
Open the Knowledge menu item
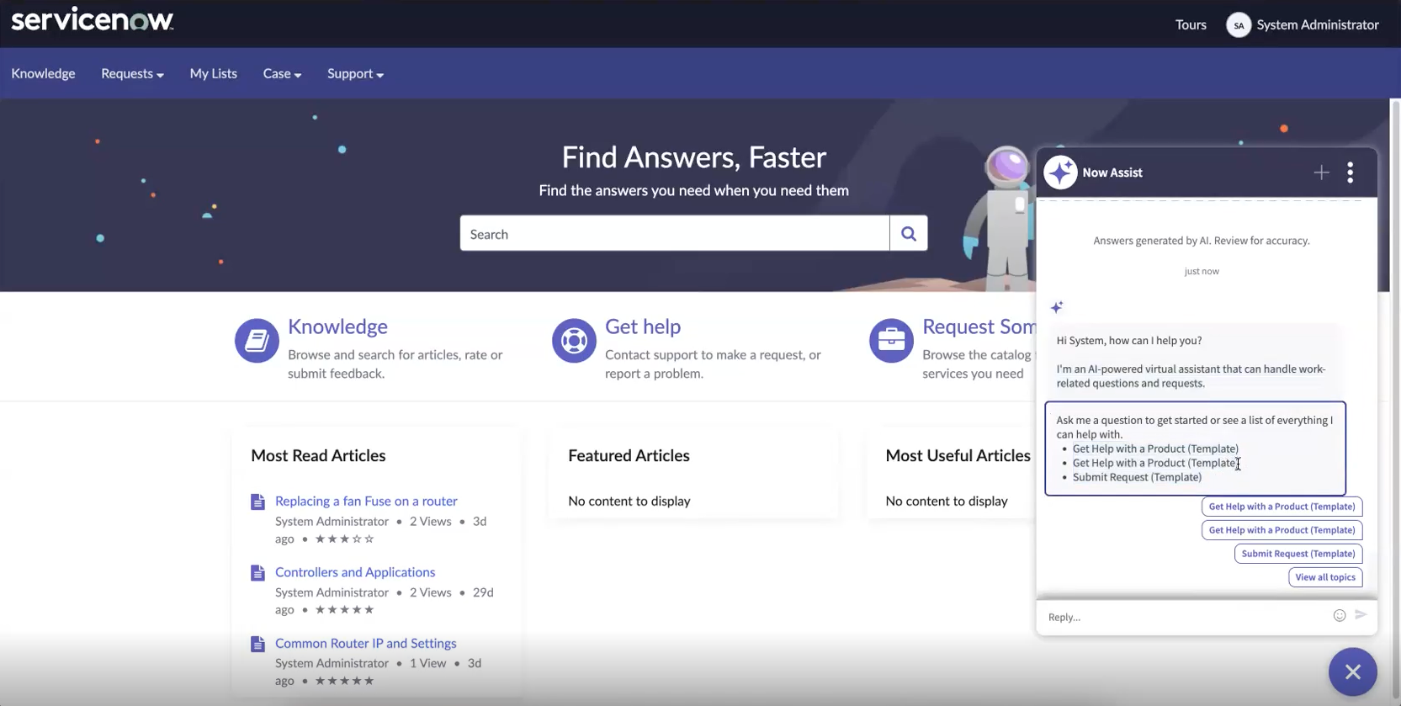point(43,74)
